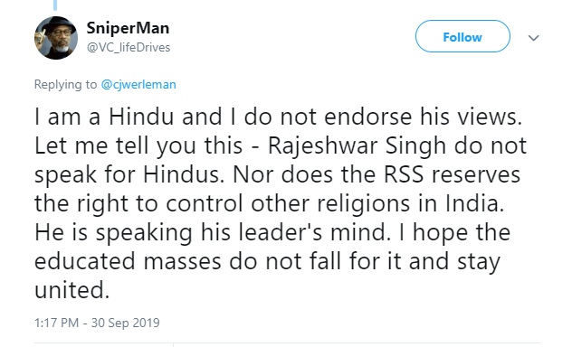Screen dimensions: 572x347
Task: Open the @cjwerleman mention link
Action: click(138, 84)
